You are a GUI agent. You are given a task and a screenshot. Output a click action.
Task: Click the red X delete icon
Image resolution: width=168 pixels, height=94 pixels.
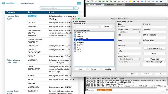138,1
